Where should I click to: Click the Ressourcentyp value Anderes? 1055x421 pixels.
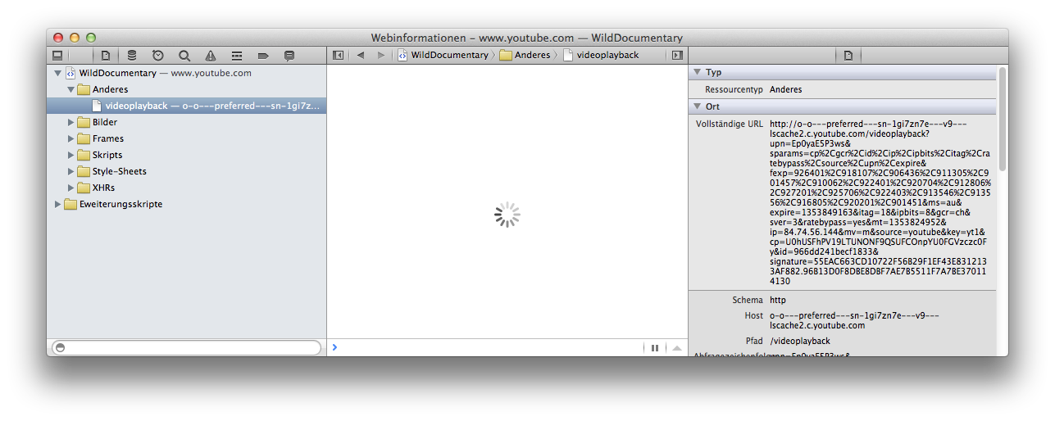click(x=785, y=89)
